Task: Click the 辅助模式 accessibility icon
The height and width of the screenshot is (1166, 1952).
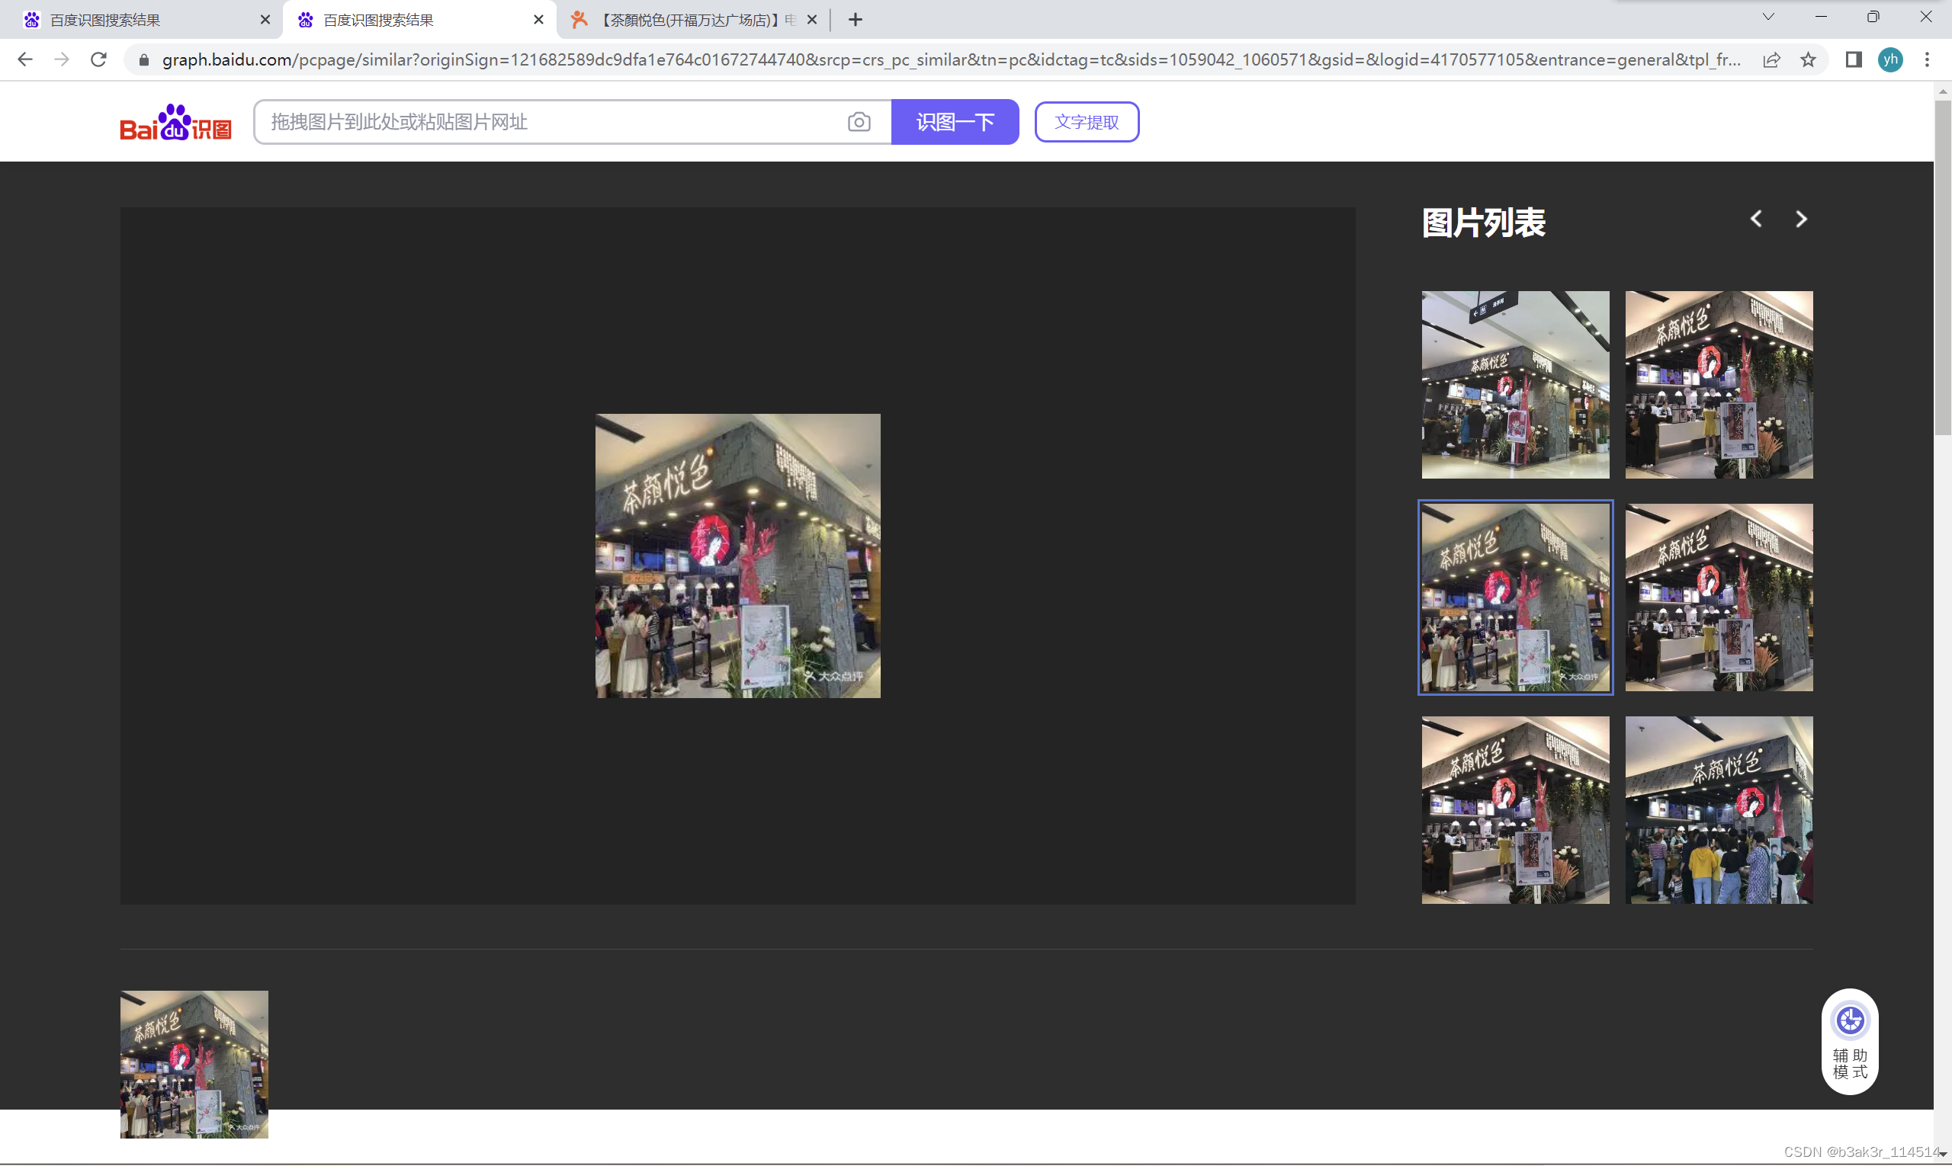Action: click(x=1849, y=1021)
